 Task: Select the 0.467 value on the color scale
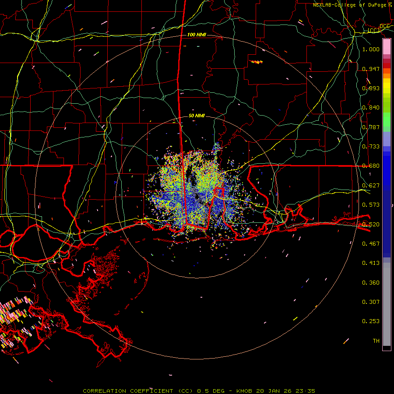(371, 244)
